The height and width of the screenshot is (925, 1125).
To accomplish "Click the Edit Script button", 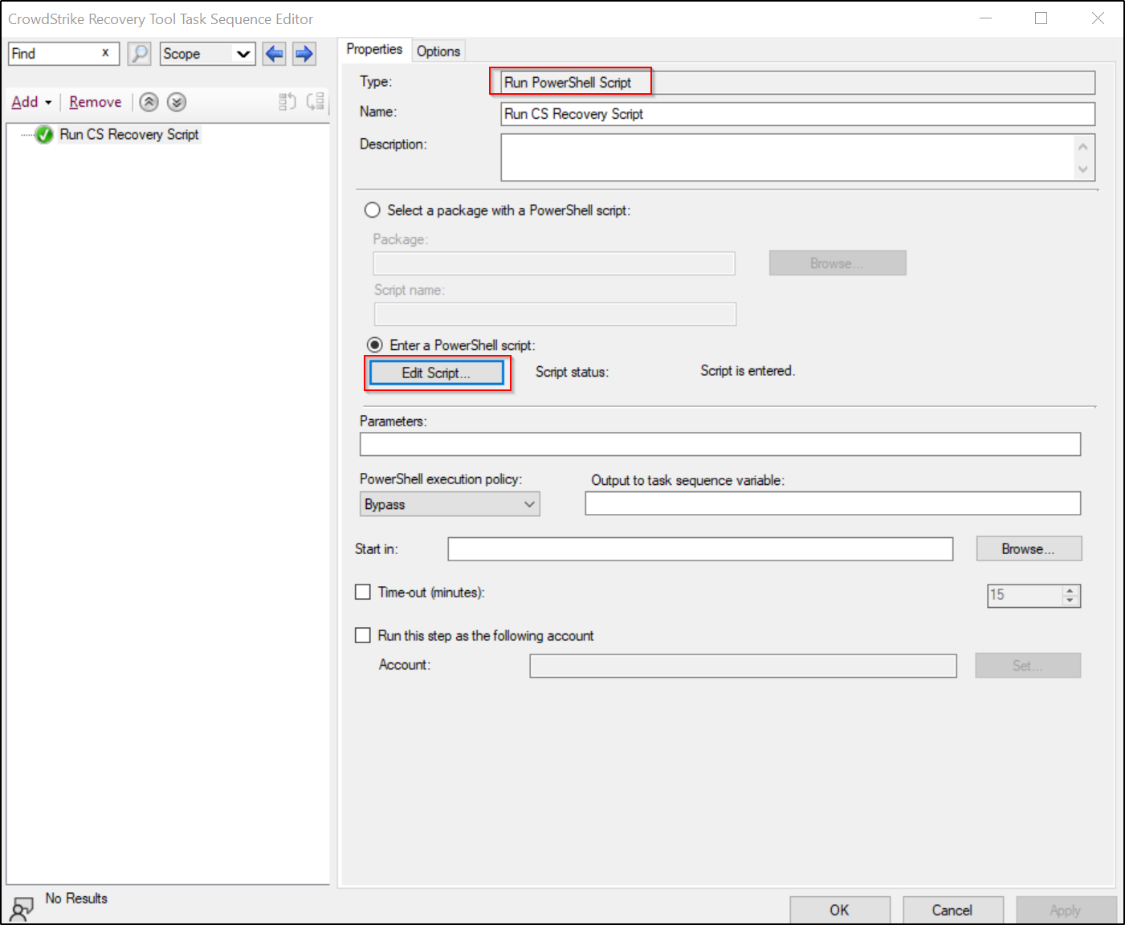I will point(437,373).
